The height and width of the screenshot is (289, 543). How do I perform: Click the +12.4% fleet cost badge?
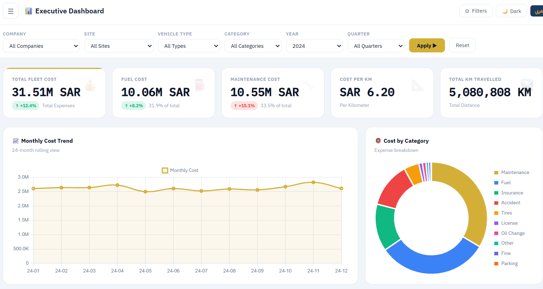[26, 105]
